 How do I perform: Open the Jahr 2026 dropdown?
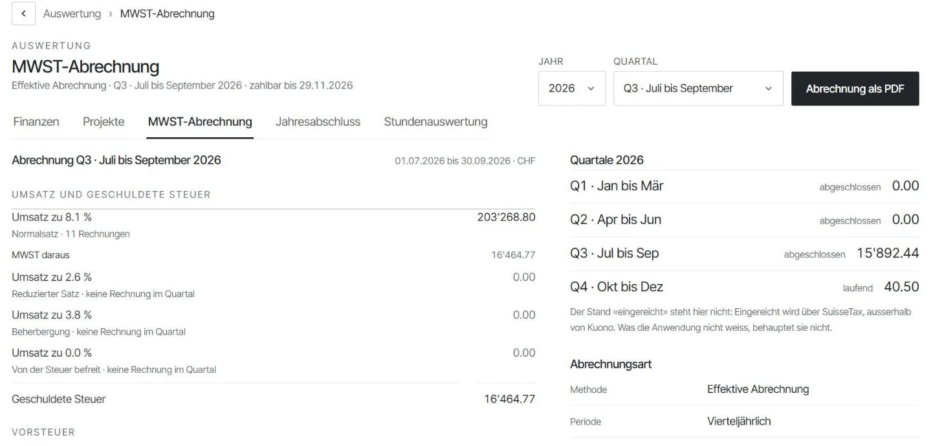572,89
